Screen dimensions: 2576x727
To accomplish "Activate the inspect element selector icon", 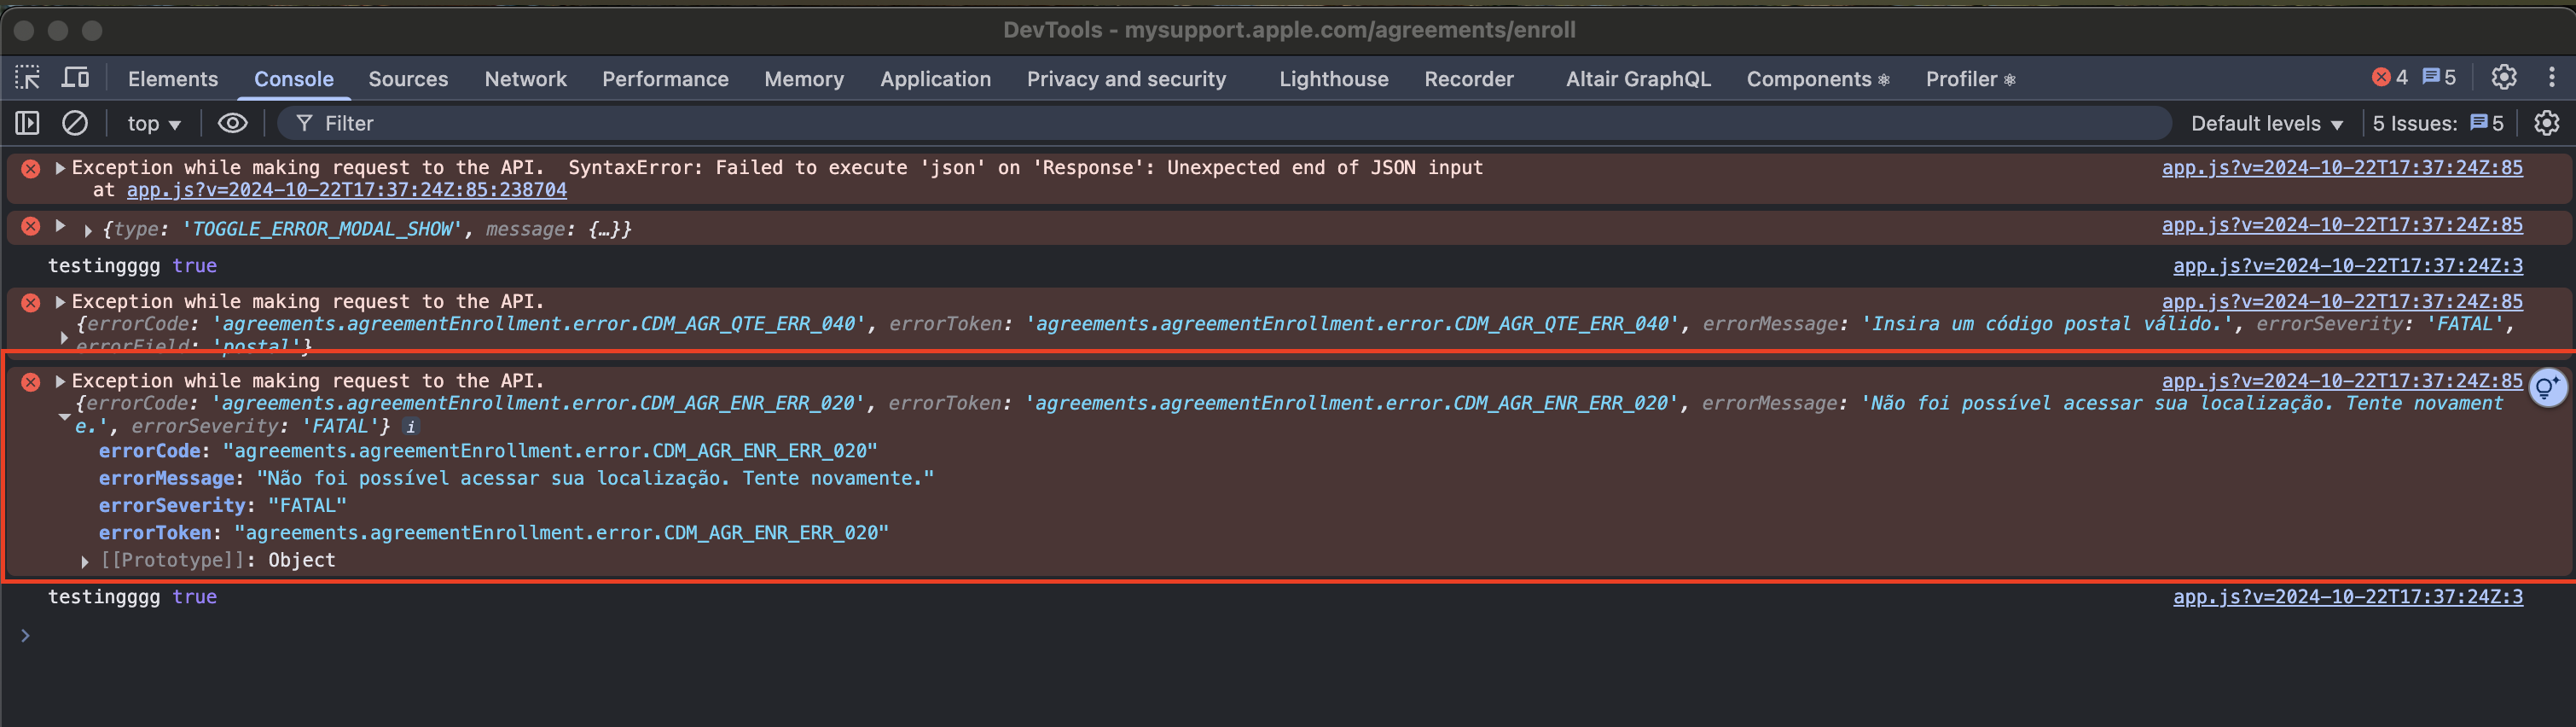I will pyautogui.click(x=27, y=78).
